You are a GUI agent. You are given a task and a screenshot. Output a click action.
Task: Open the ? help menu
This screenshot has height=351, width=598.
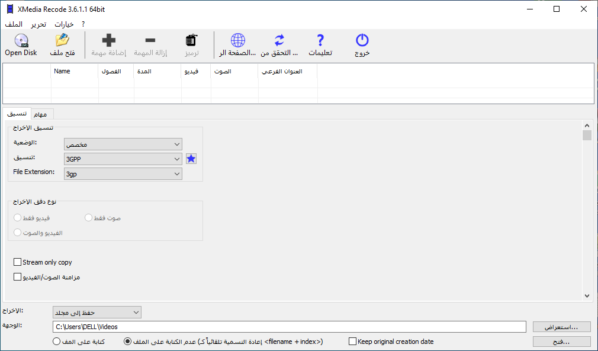pyautogui.click(x=83, y=24)
